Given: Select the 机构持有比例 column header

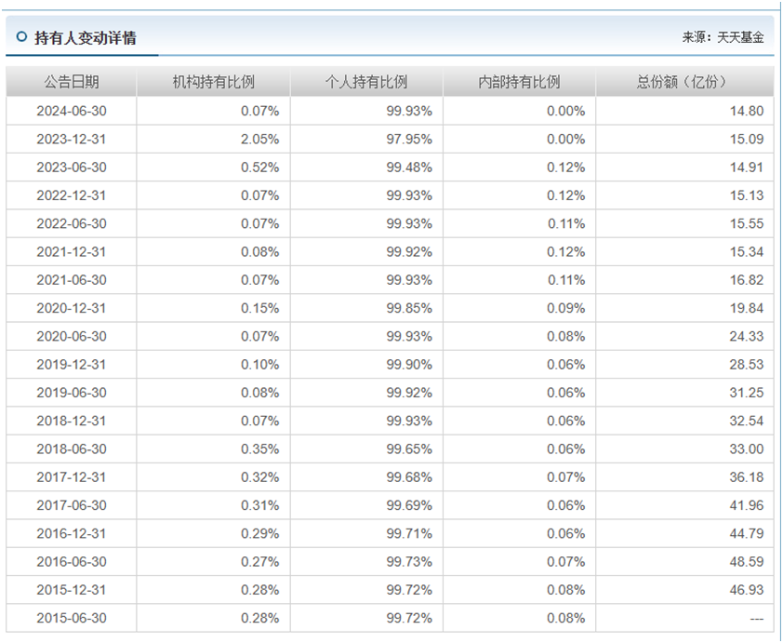Looking at the screenshot, I should point(214,82).
